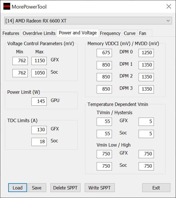Switch to the Overdrive Limits tab
Viewport: 176px width, 198px height.
click(x=39, y=33)
